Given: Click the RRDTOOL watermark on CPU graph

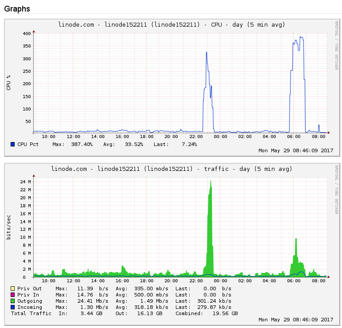Looking at the screenshot, I should [x=336, y=45].
